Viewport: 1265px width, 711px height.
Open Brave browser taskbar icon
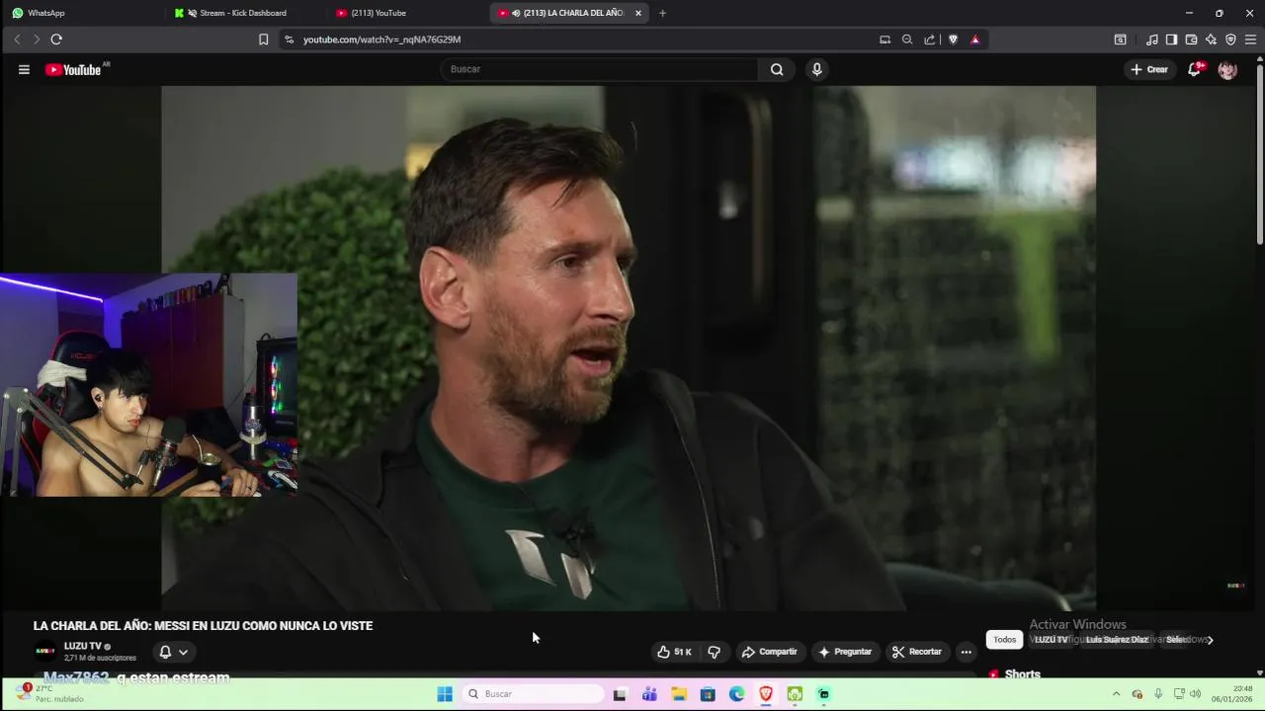pos(766,694)
